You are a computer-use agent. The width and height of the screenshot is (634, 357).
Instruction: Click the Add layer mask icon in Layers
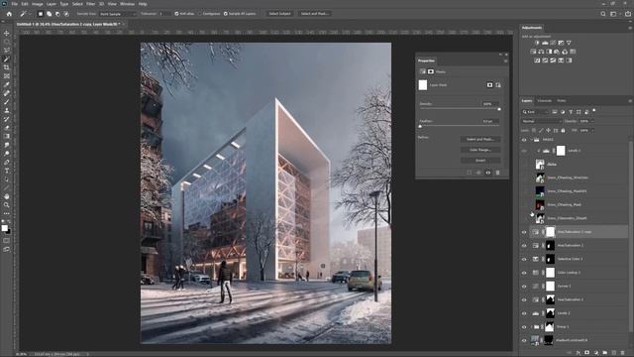587,353
